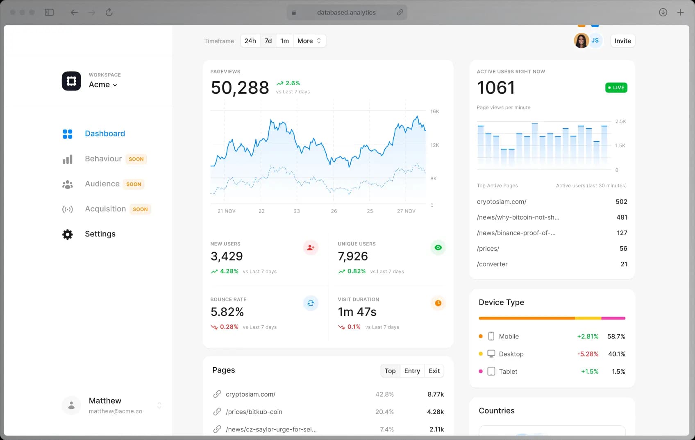Click the Device Type distribution bar
The height and width of the screenshot is (440, 695).
tap(552, 318)
